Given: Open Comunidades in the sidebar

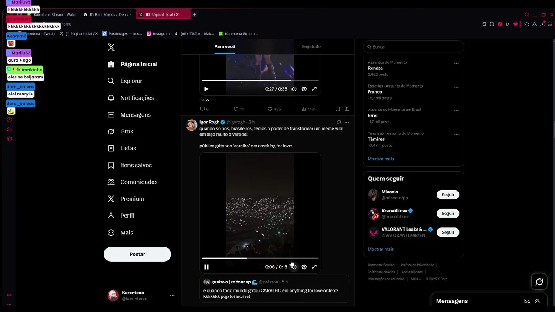Looking at the screenshot, I should click(132, 182).
